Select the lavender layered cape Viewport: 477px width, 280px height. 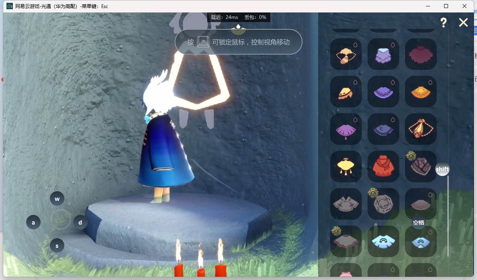[383, 54]
